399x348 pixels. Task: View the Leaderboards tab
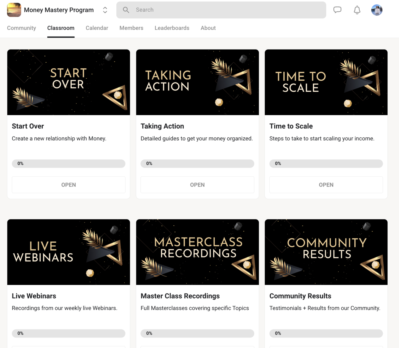tap(172, 28)
